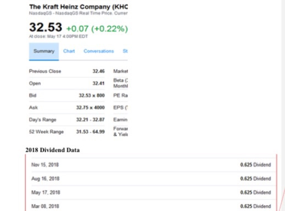285x211 pixels.
Task: Click the Nov 15, 2018 dividend date
Action: pos(45,165)
